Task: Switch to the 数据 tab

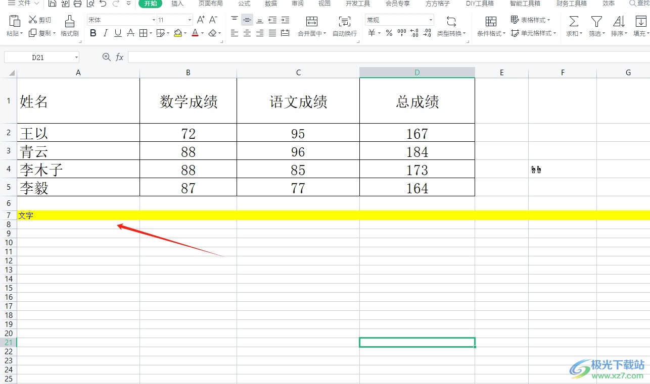Action: click(271, 4)
